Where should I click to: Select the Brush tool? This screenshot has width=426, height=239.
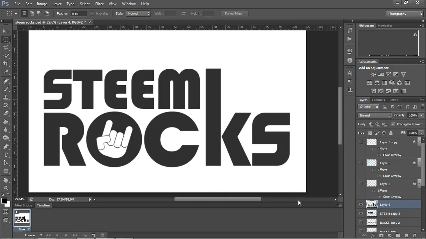coord(6,89)
